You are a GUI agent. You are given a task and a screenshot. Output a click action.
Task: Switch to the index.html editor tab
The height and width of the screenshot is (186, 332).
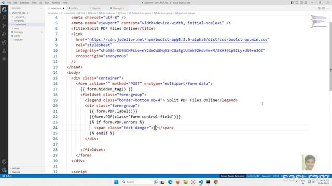pyautogui.click(x=56, y=8)
